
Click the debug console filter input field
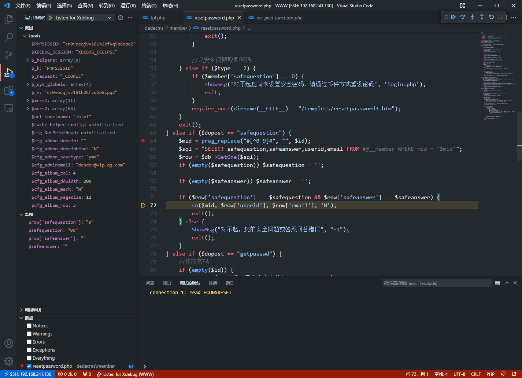pos(436,283)
